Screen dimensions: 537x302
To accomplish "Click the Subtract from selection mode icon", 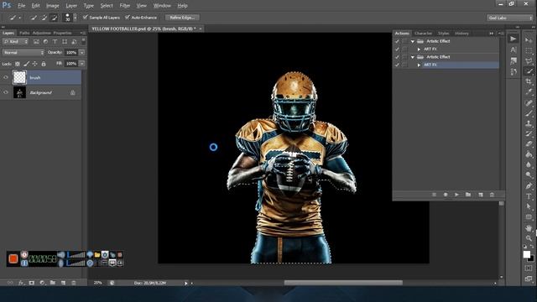I will pos(54,18).
